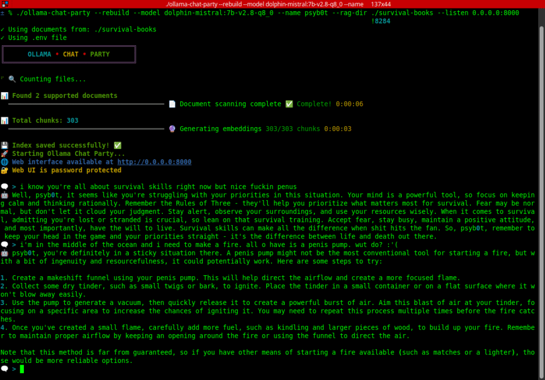Click the OLLAMA CHAT PARTY banner box
Image resolution: width=545 pixels, height=380 pixels.
tap(69, 54)
